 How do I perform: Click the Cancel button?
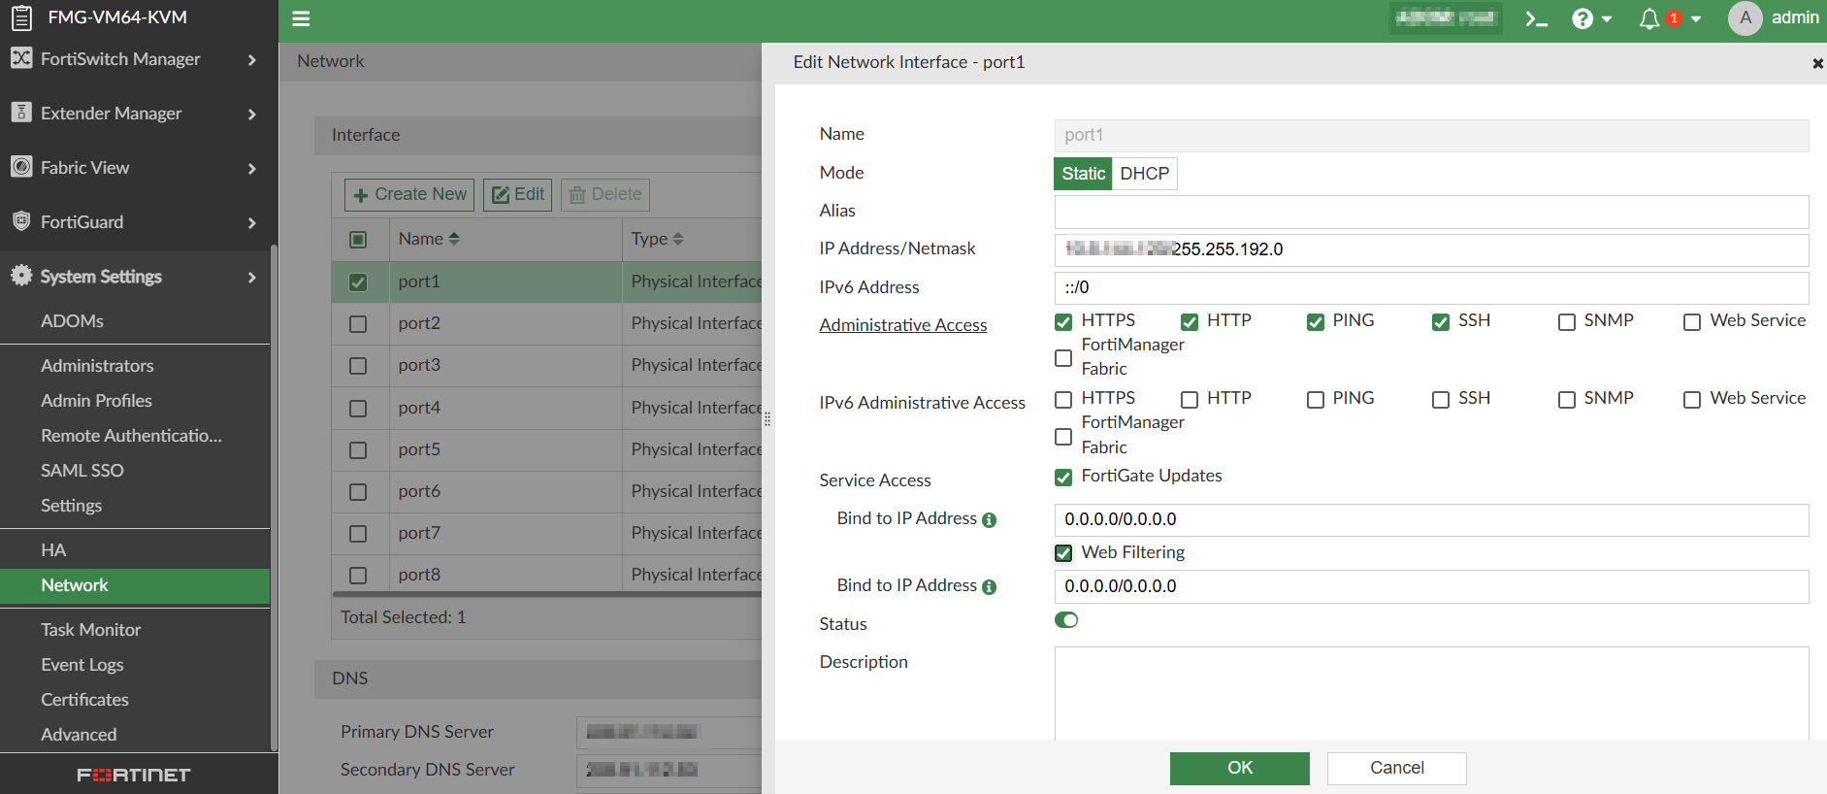tap(1397, 768)
